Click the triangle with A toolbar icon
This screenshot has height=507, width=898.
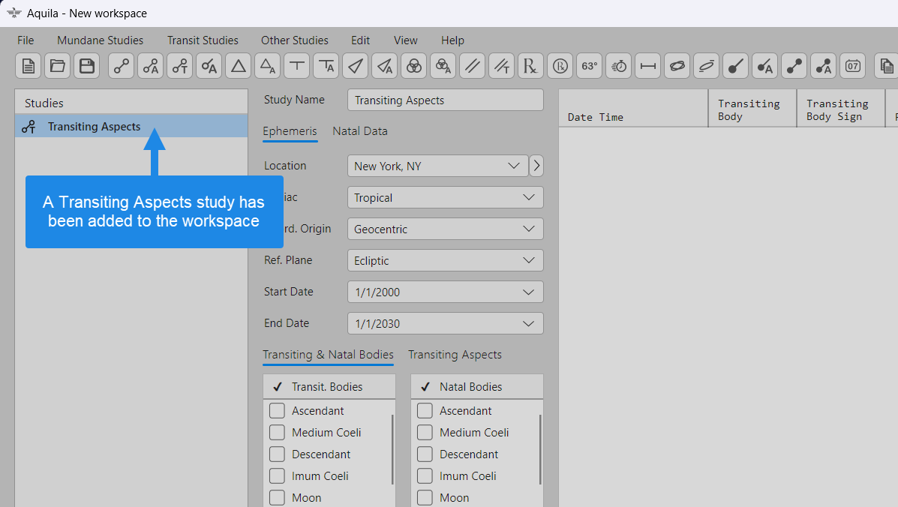tap(268, 66)
